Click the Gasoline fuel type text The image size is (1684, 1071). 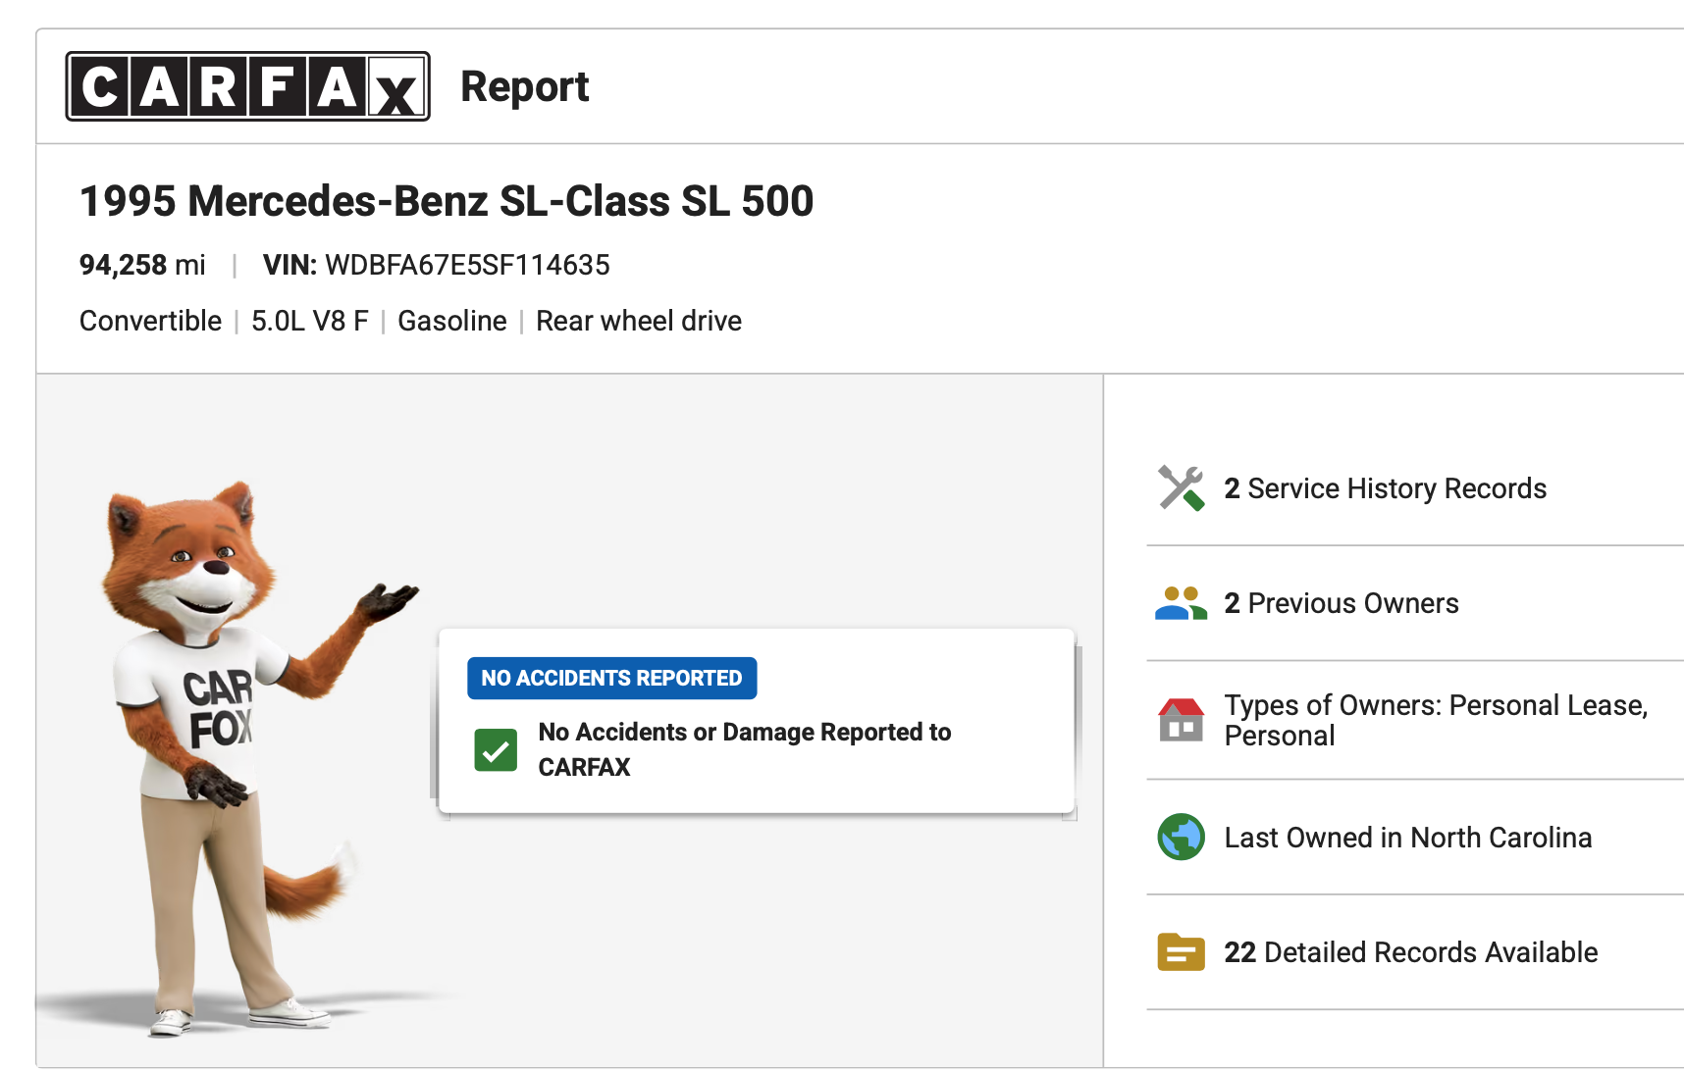451,321
